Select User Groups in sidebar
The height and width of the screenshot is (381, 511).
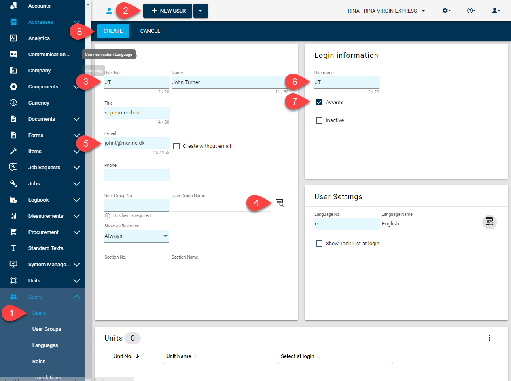47,329
